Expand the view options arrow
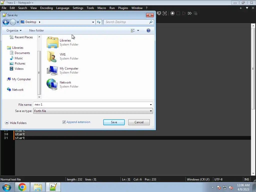Image resolution: width=256 pixels, height=192 pixels. click(x=138, y=30)
